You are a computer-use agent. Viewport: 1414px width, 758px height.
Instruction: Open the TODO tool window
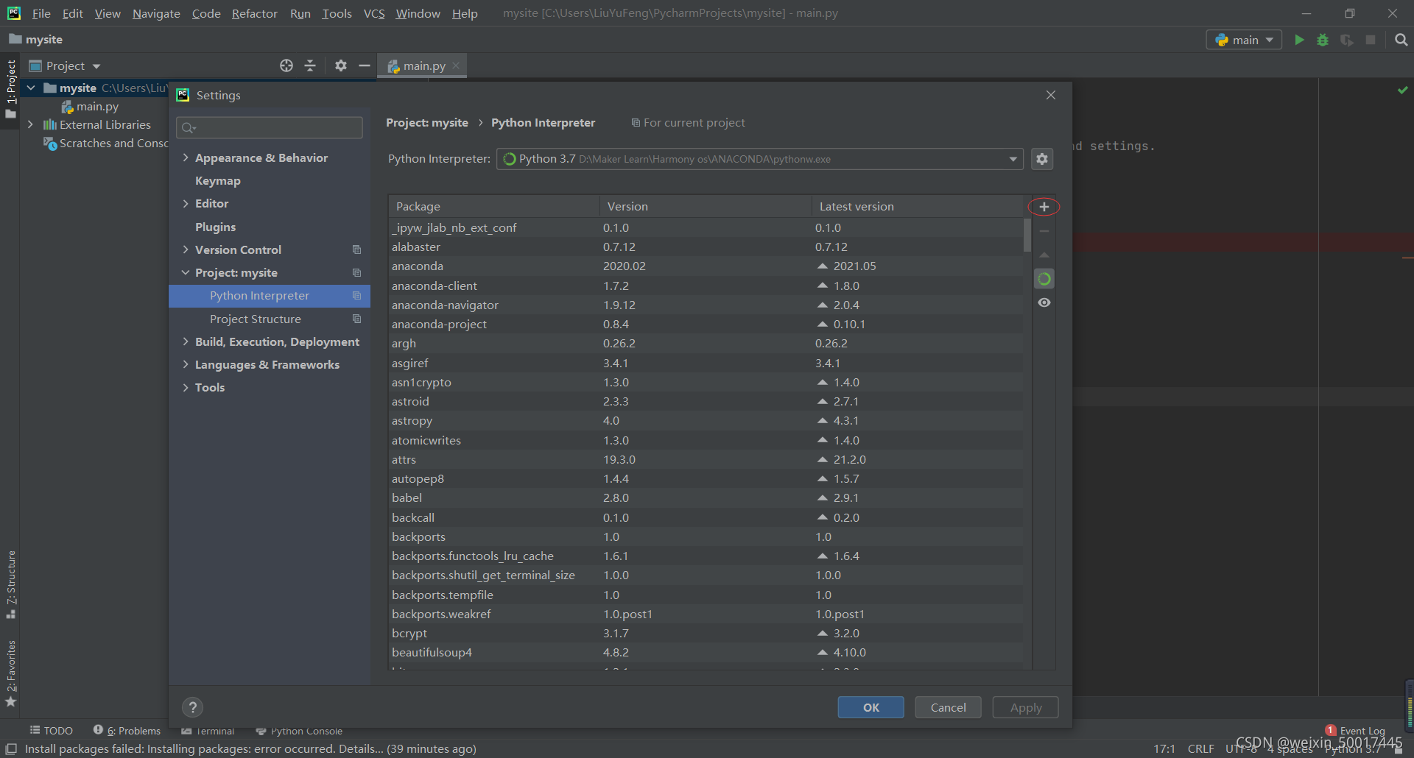(51, 731)
